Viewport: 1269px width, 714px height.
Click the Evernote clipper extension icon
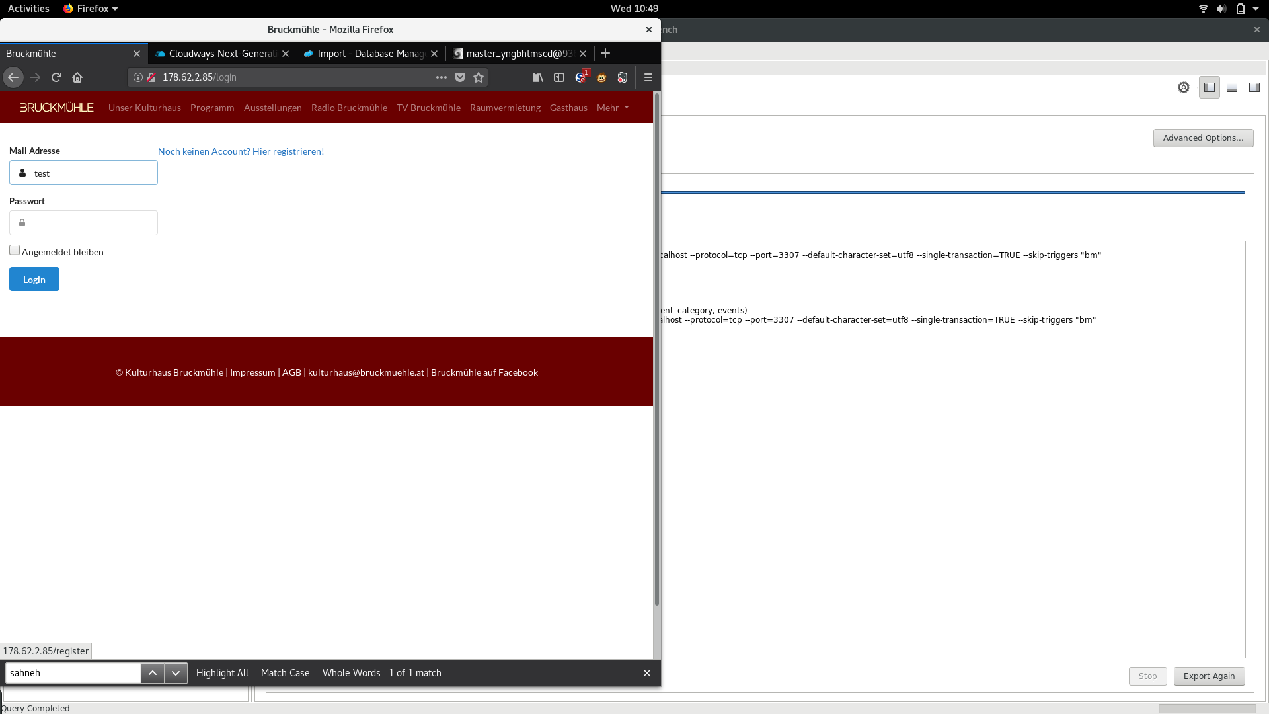coord(622,77)
